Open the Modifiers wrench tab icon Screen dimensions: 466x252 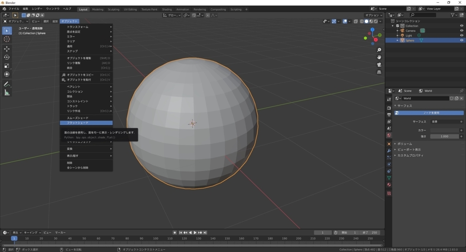click(389, 151)
